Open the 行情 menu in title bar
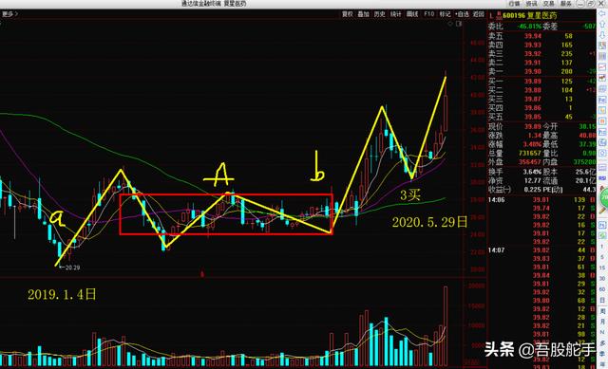The image size is (608, 369). coord(514,4)
